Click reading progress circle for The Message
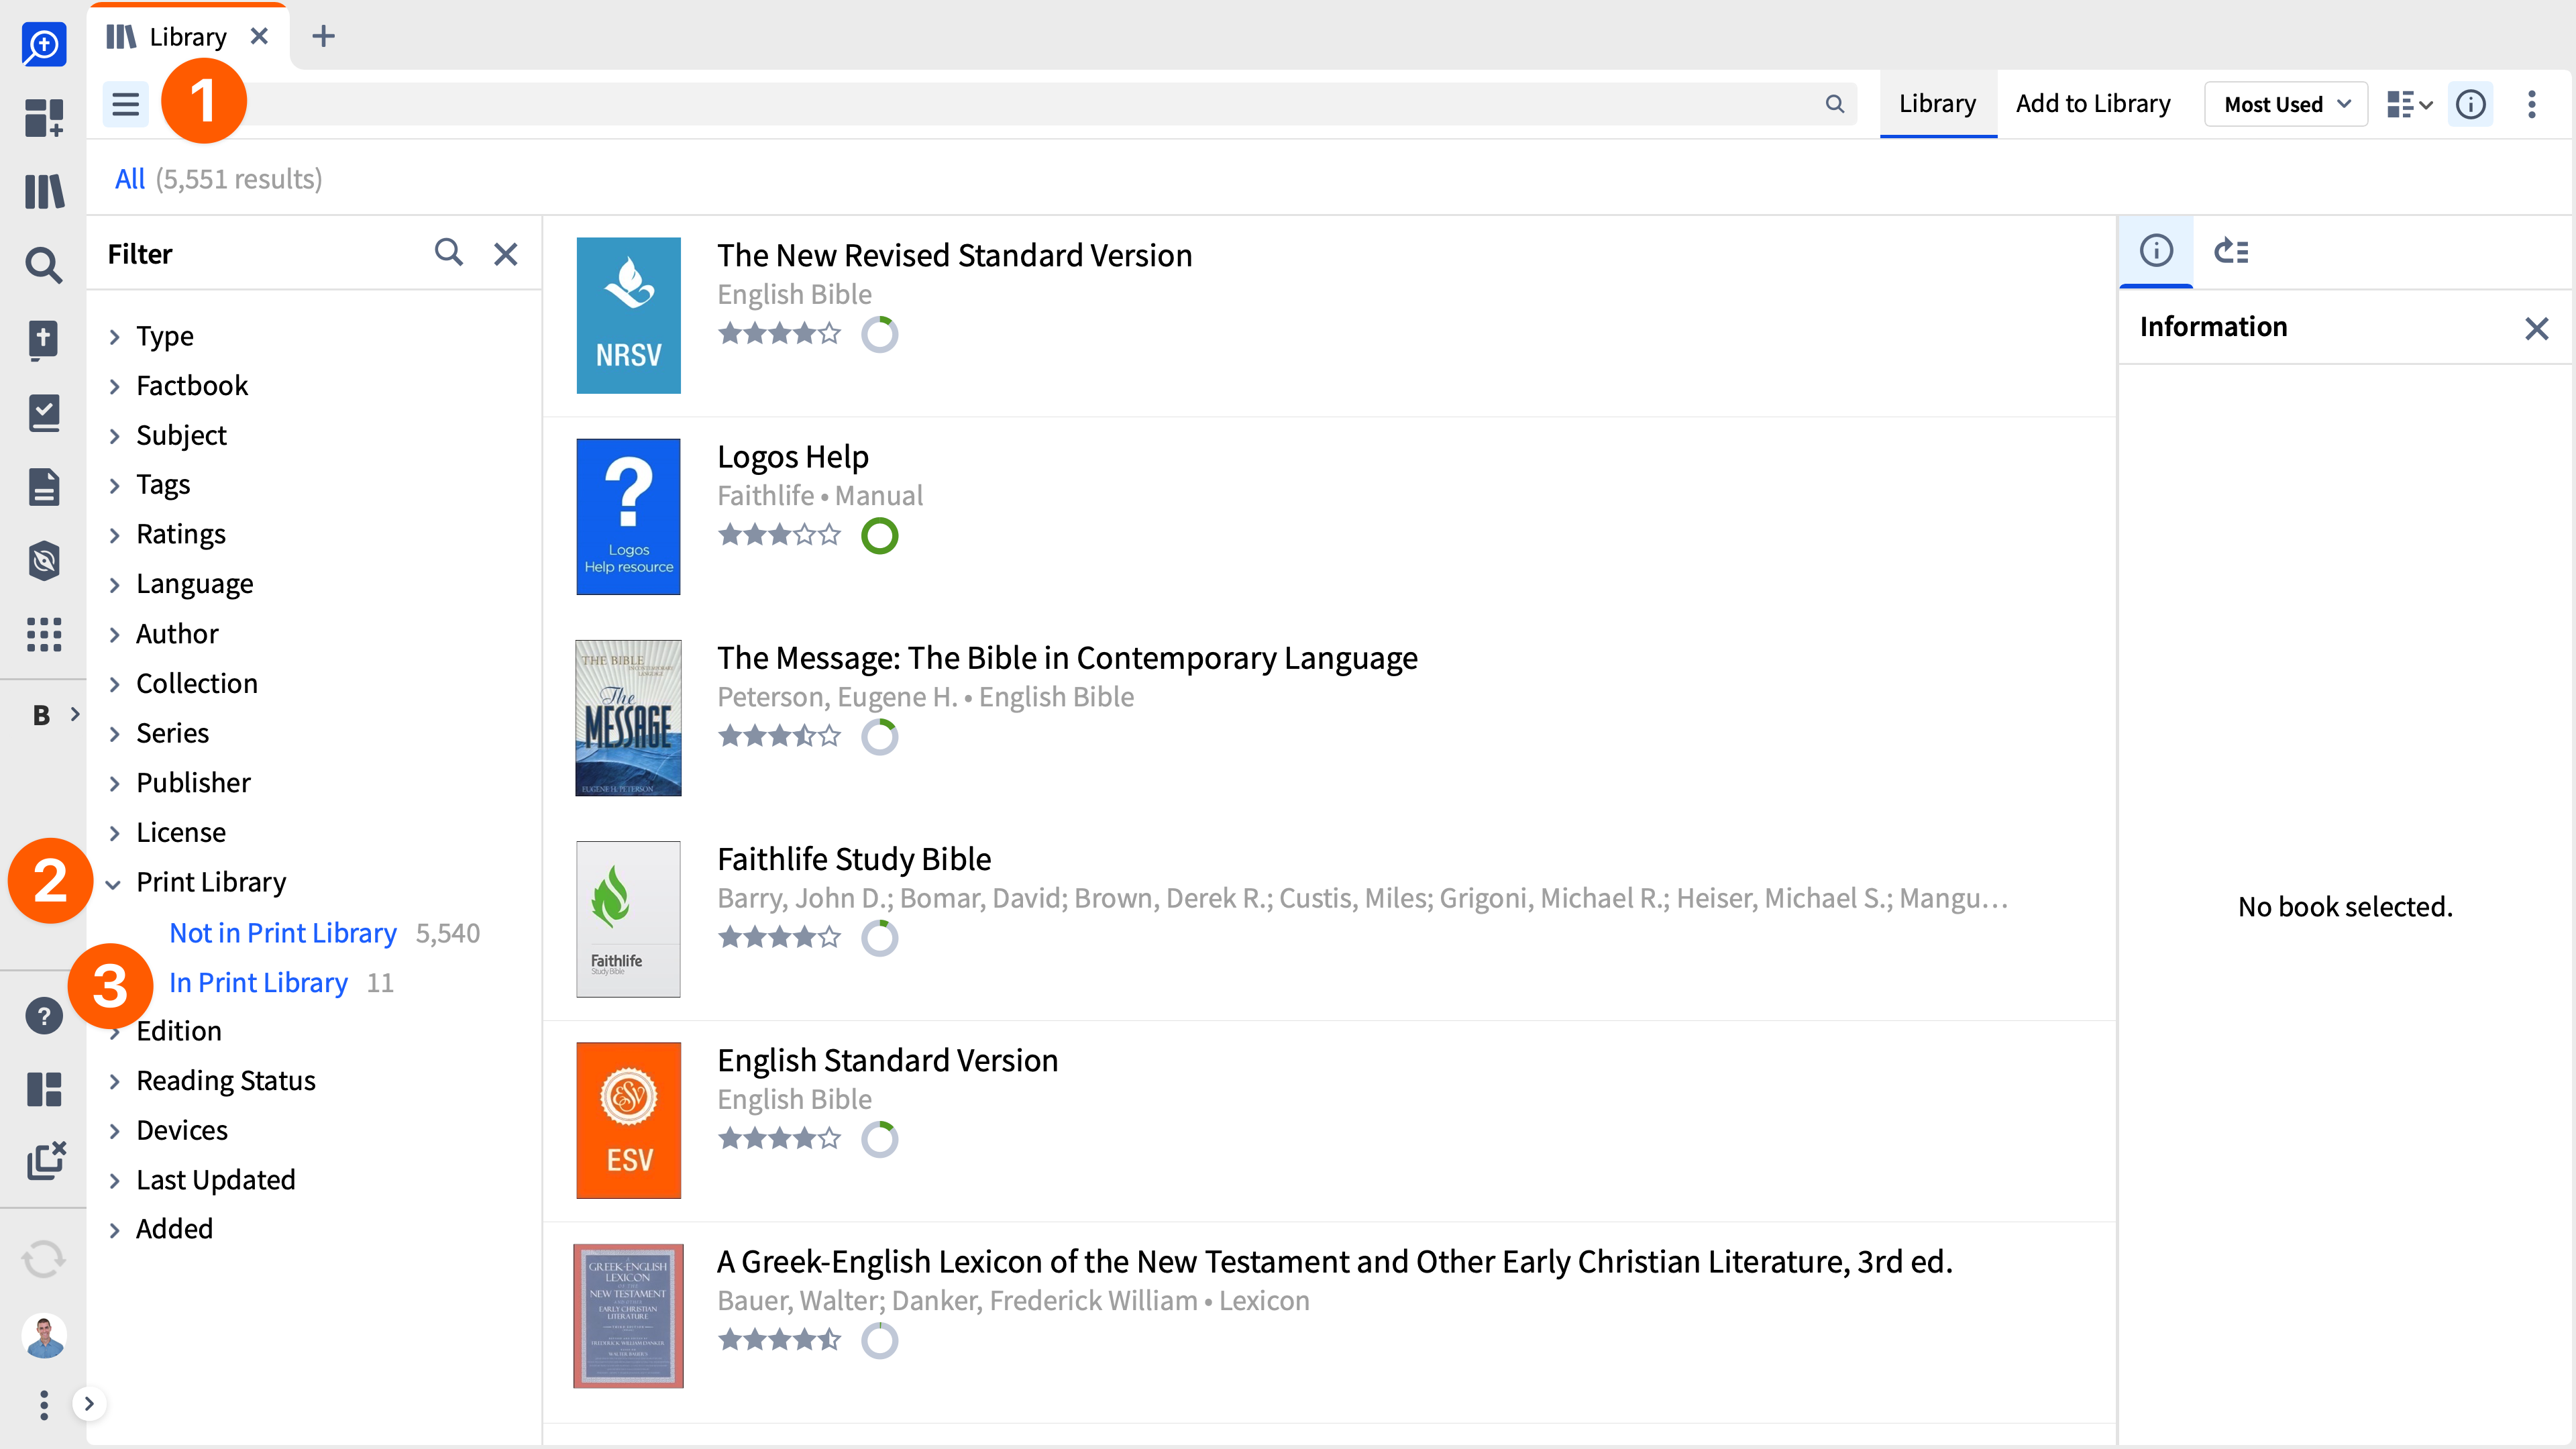This screenshot has width=2576, height=1449. tap(880, 737)
